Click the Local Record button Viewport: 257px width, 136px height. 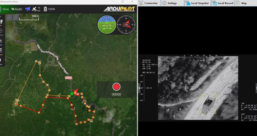(x=223, y=3)
